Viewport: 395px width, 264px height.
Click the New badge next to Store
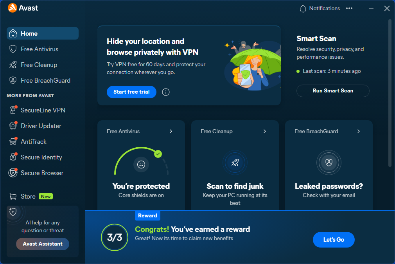46,196
